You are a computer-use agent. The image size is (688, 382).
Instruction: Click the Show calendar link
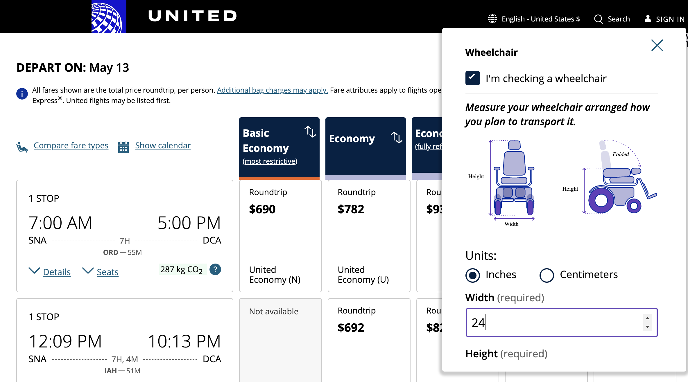click(x=163, y=145)
